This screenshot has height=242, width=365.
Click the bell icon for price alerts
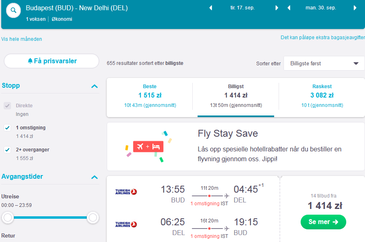tap(30, 61)
